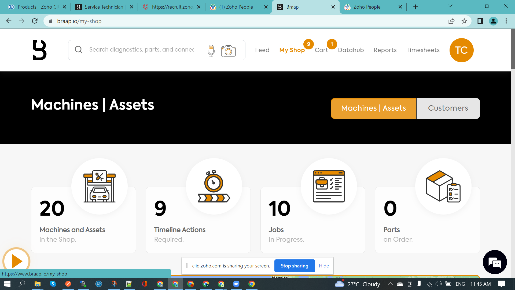Click the Parts box icon
The height and width of the screenshot is (290, 515).
[443, 186]
